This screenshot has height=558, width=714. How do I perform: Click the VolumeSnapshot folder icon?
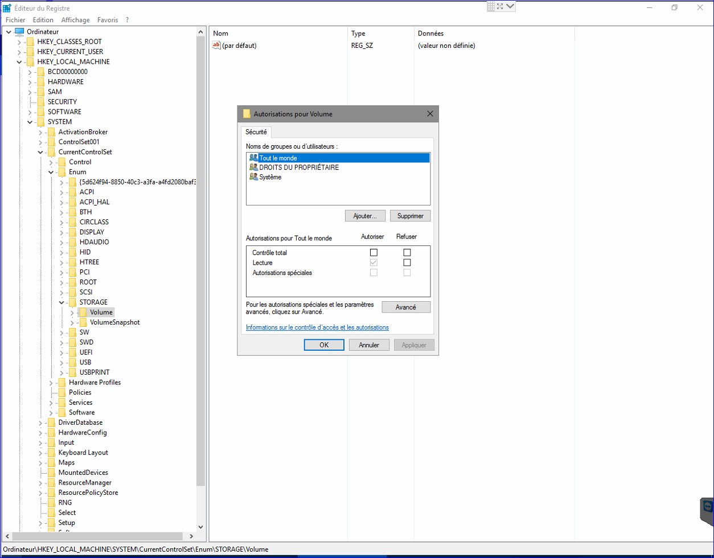pos(83,322)
